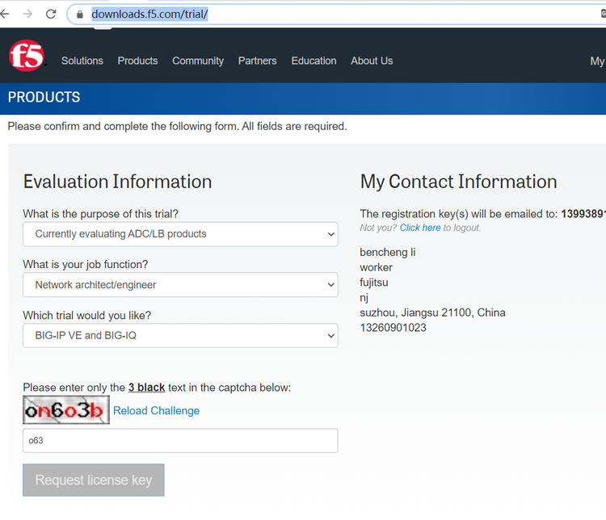Reload the page with refresh icon
Viewport: 606px width, 520px height.
click(x=51, y=14)
